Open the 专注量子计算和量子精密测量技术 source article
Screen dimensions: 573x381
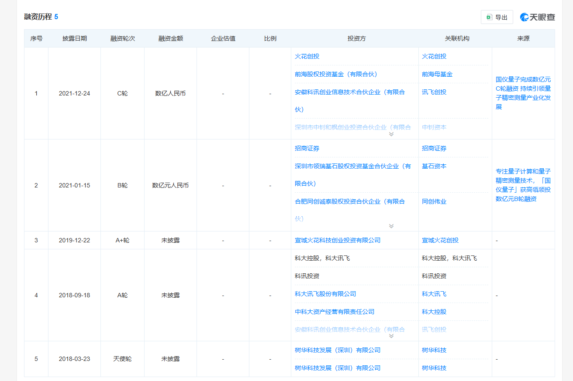(x=523, y=185)
